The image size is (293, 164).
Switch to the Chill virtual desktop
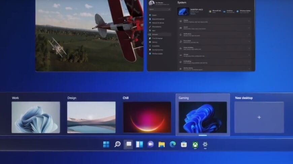147,117
